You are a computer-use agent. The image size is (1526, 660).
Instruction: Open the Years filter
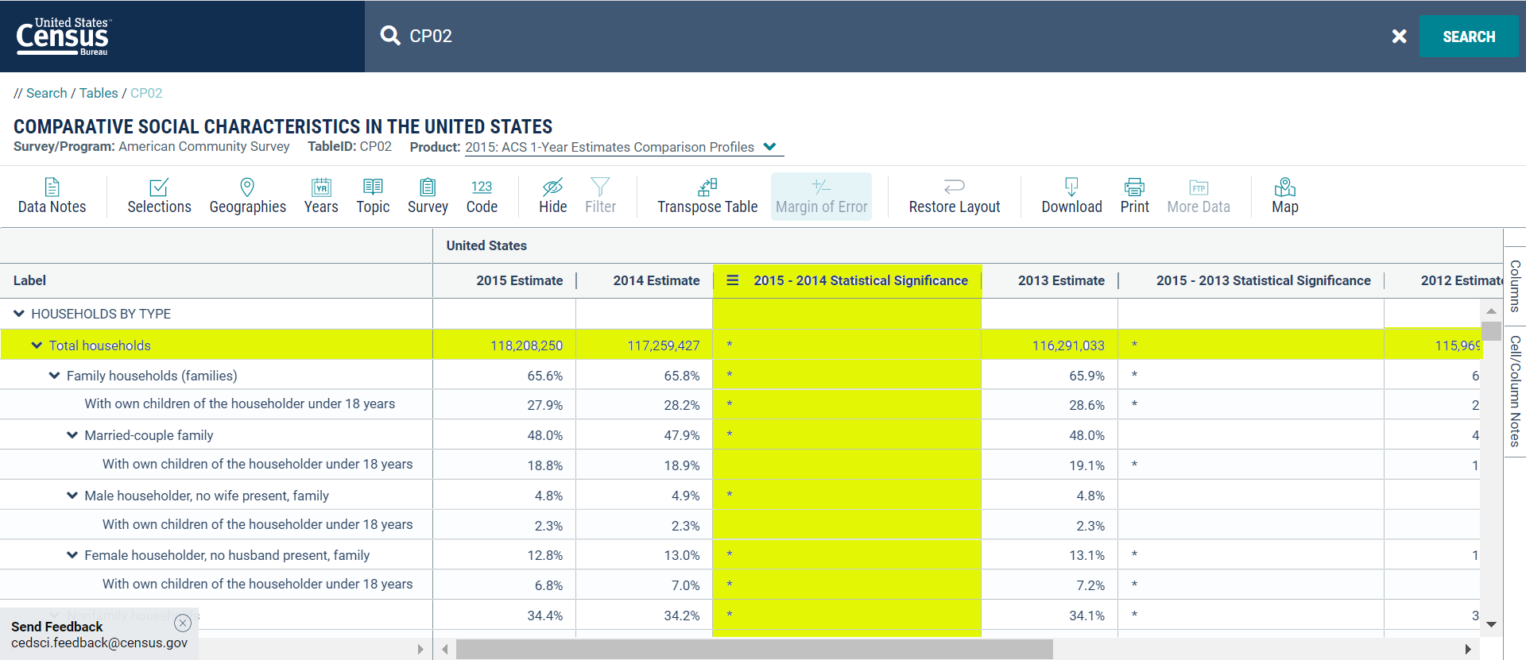click(321, 196)
